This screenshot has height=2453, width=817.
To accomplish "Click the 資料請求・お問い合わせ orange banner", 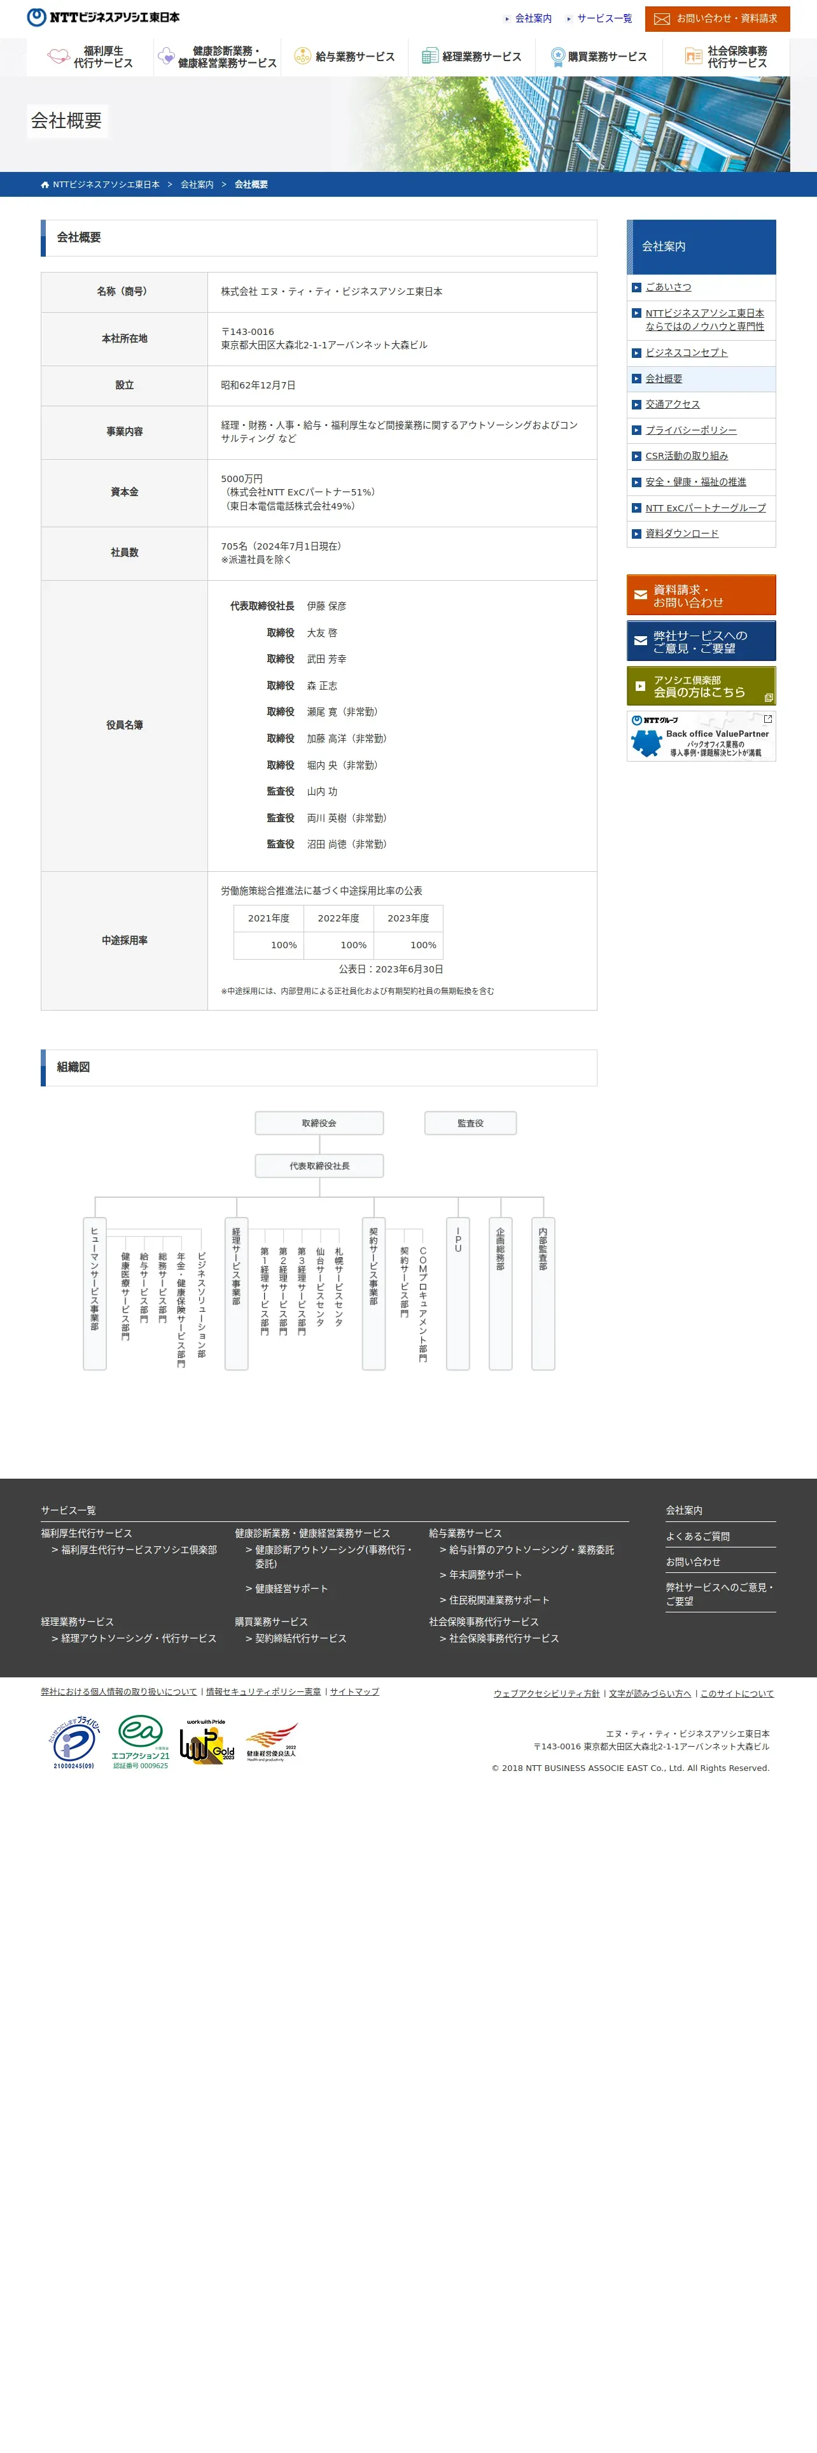I will 701,595.
